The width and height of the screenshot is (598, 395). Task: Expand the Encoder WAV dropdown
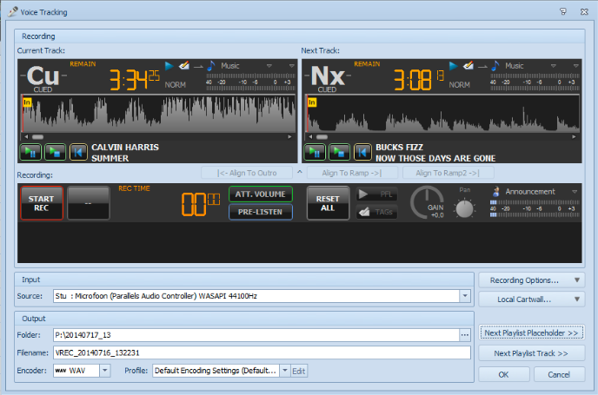[105, 371]
